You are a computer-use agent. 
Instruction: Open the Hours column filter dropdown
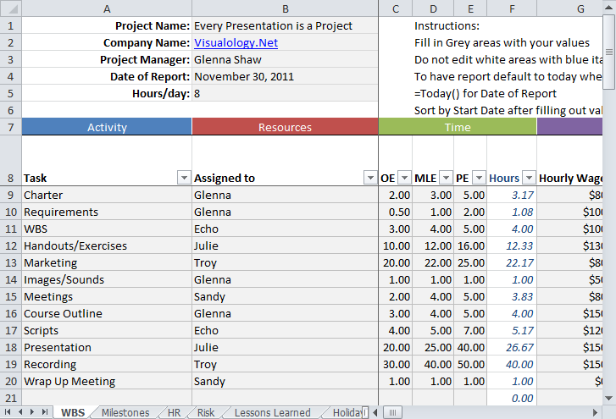[529, 178]
